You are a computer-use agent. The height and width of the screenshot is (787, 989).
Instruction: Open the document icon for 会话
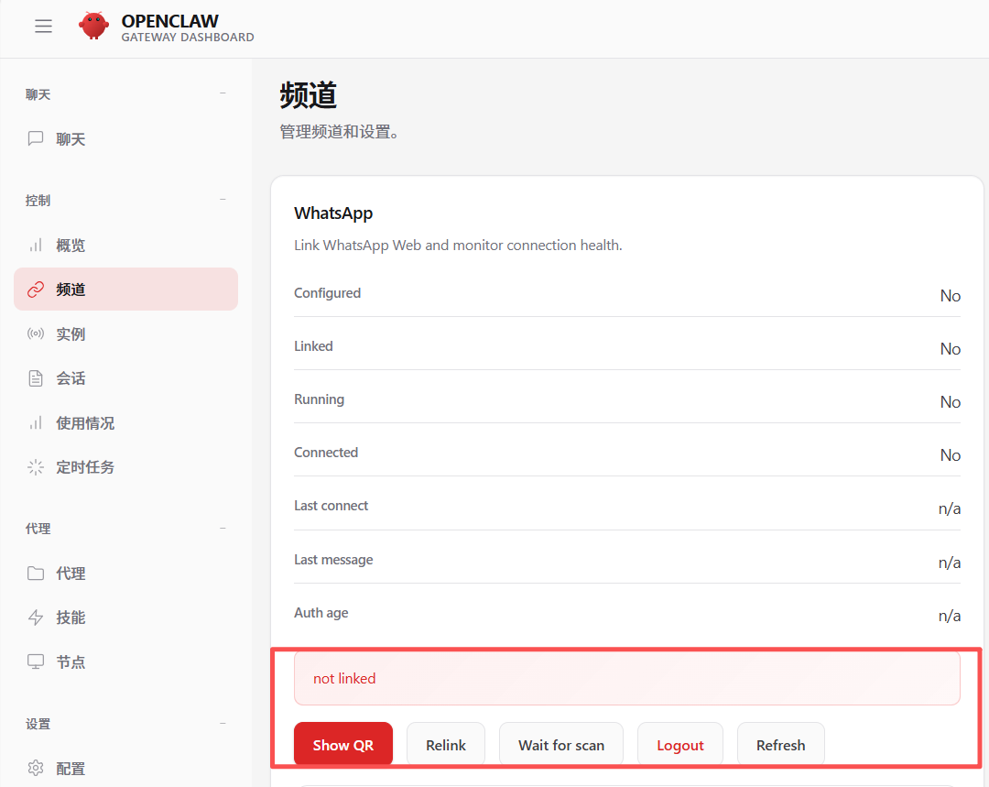point(36,378)
